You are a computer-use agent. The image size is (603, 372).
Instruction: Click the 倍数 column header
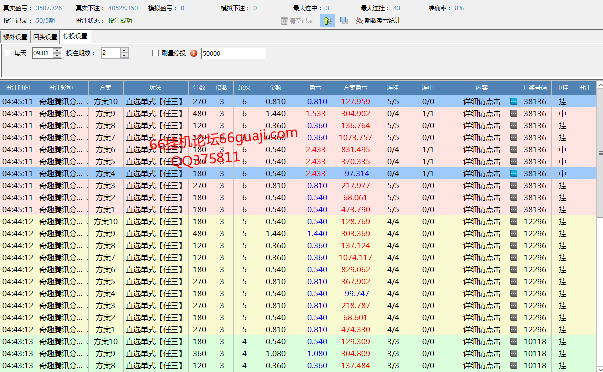(x=222, y=87)
